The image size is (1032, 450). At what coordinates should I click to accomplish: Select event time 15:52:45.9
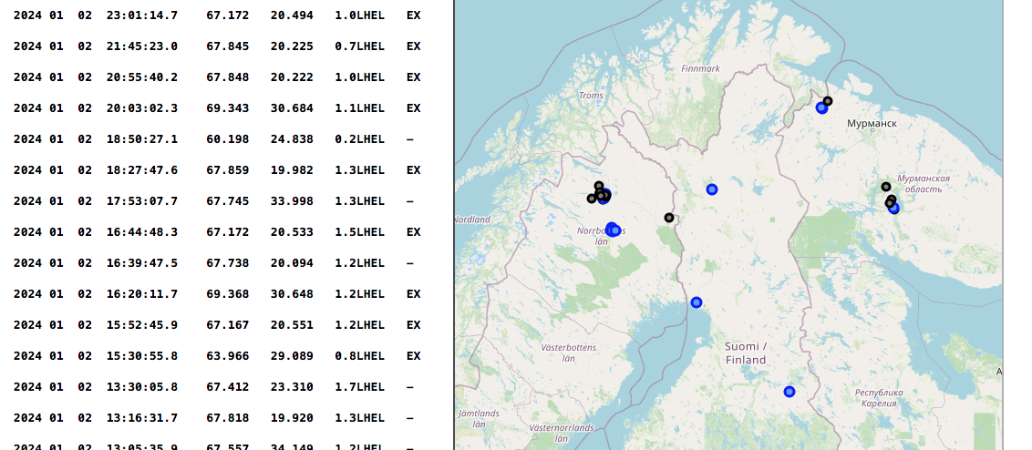(141, 325)
